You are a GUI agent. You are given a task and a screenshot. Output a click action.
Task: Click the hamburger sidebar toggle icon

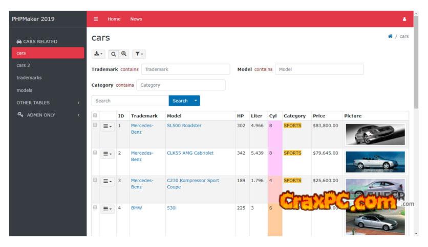pyautogui.click(x=96, y=19)
